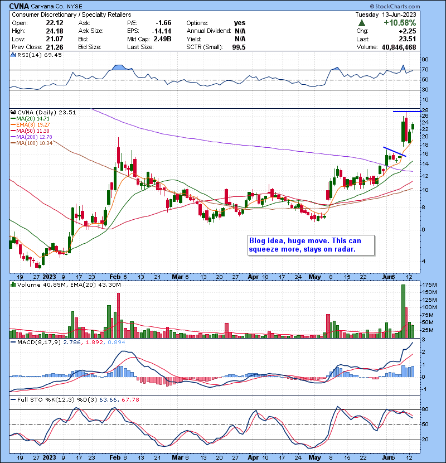The image size is (446, 463).
Task: Click the green up-triangle change indicator
Action: 362,23
